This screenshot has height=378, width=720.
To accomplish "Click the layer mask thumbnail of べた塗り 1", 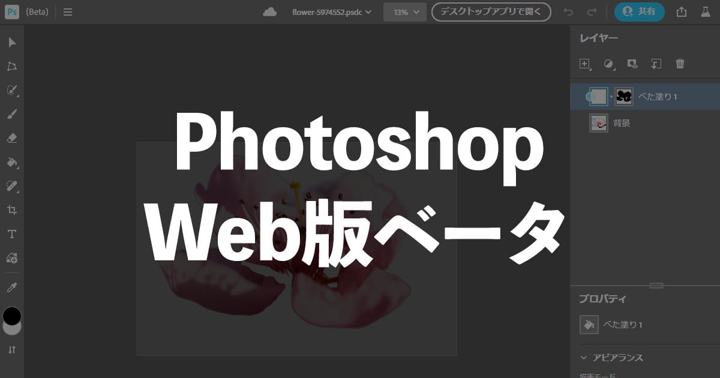I will click(624, 97).
